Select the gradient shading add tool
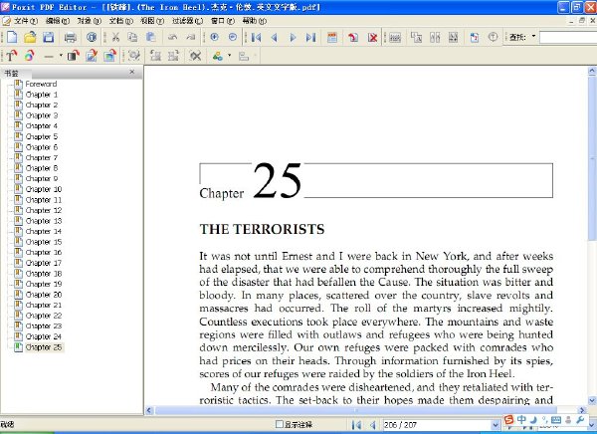Screen dimensions: 597x434 [x=73, y=56]
